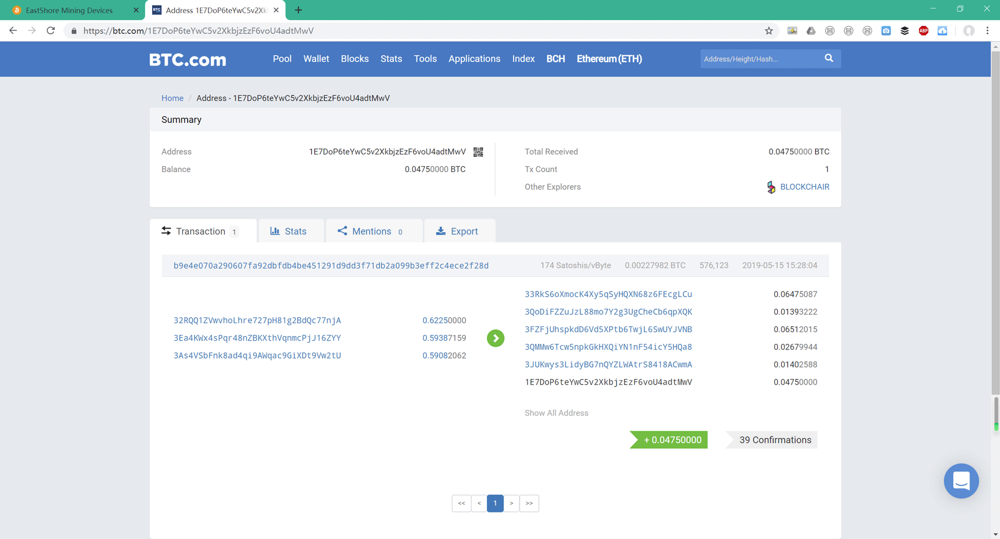This screenshot has width=1000, height=539.
Task: Click the search magnifier icon
Action: tap(829, 58)
